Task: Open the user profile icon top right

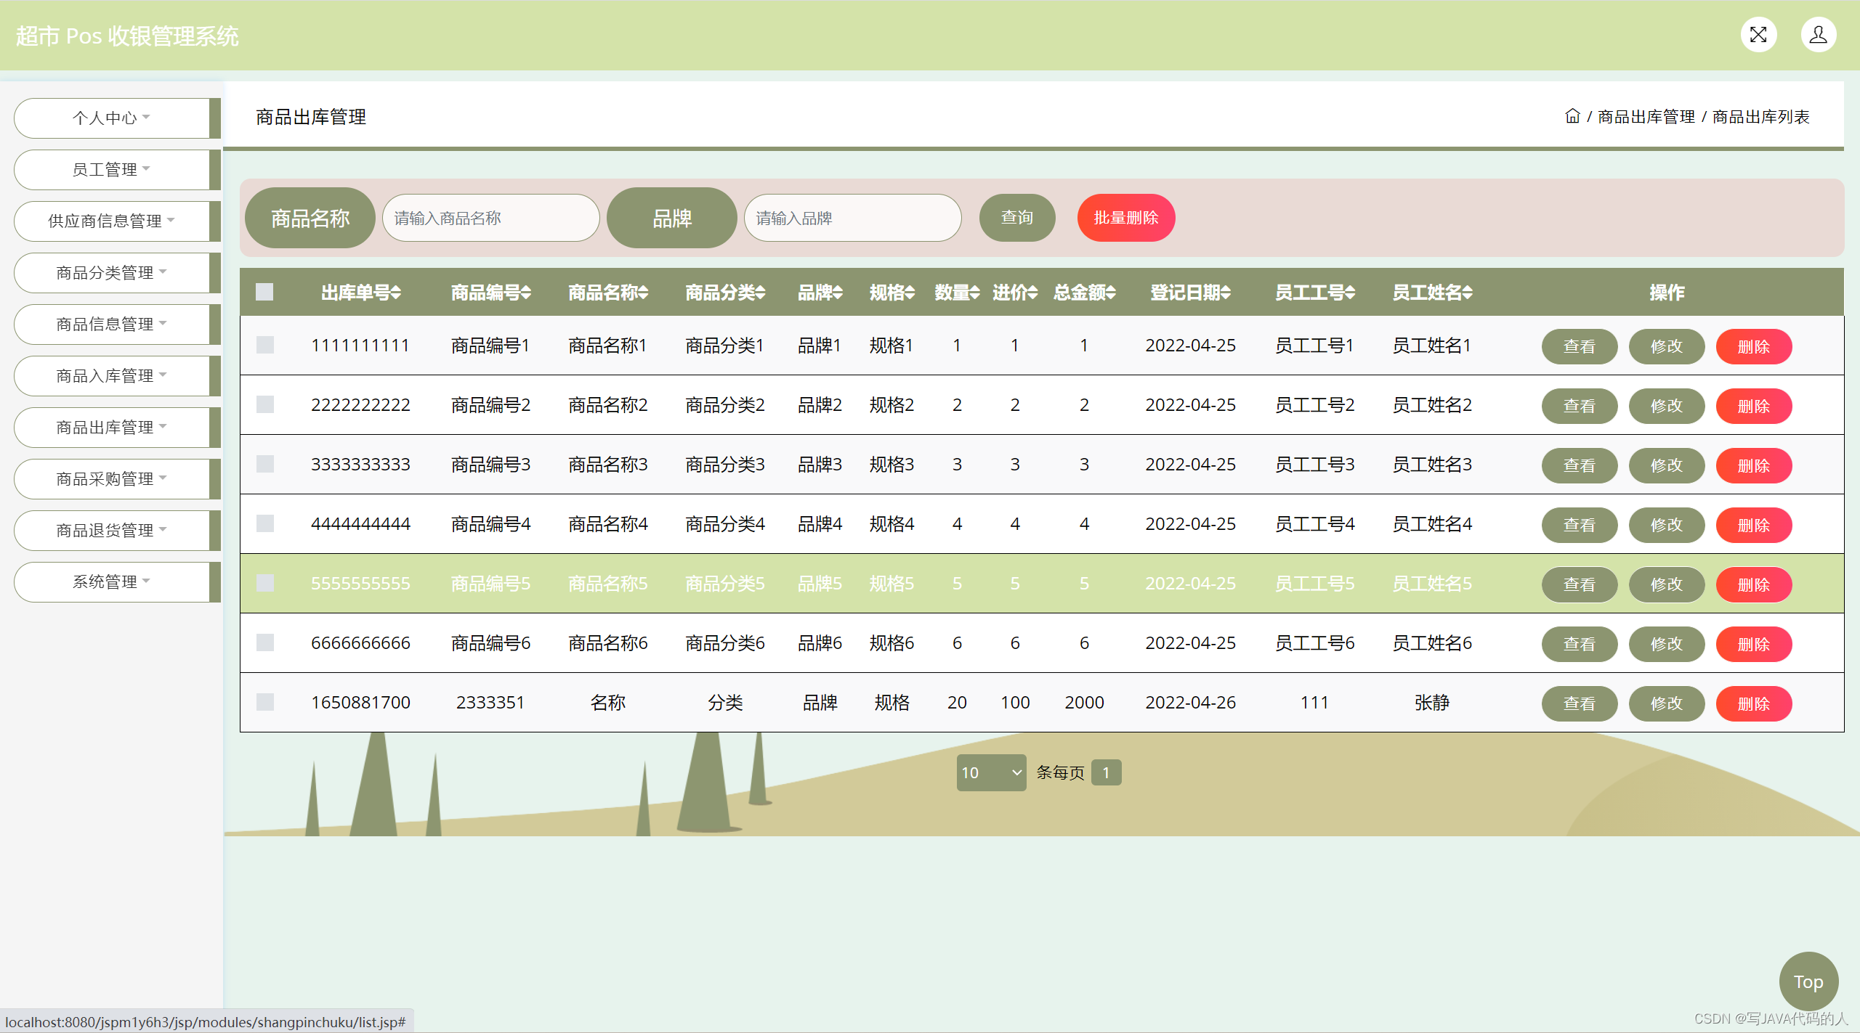Action: tap(1818, 34)
